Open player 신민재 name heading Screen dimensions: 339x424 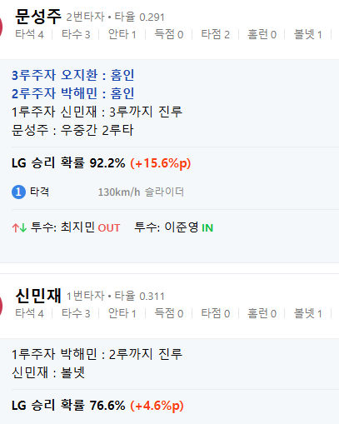38,296
